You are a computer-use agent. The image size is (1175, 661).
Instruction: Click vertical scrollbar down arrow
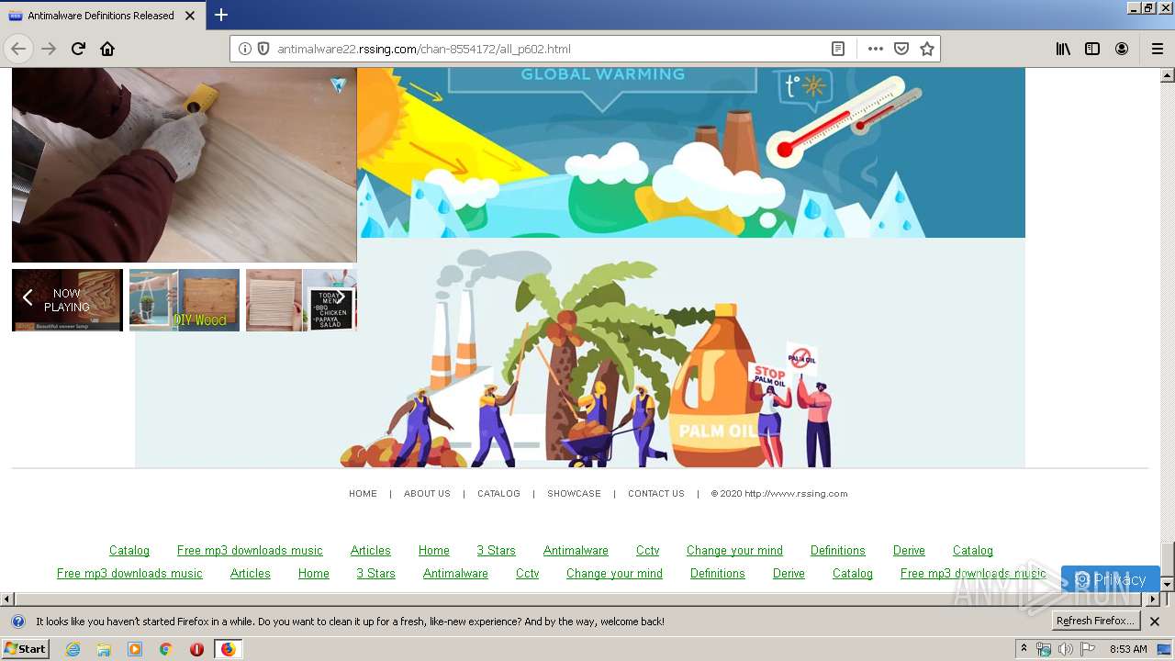pos(1167,584)
